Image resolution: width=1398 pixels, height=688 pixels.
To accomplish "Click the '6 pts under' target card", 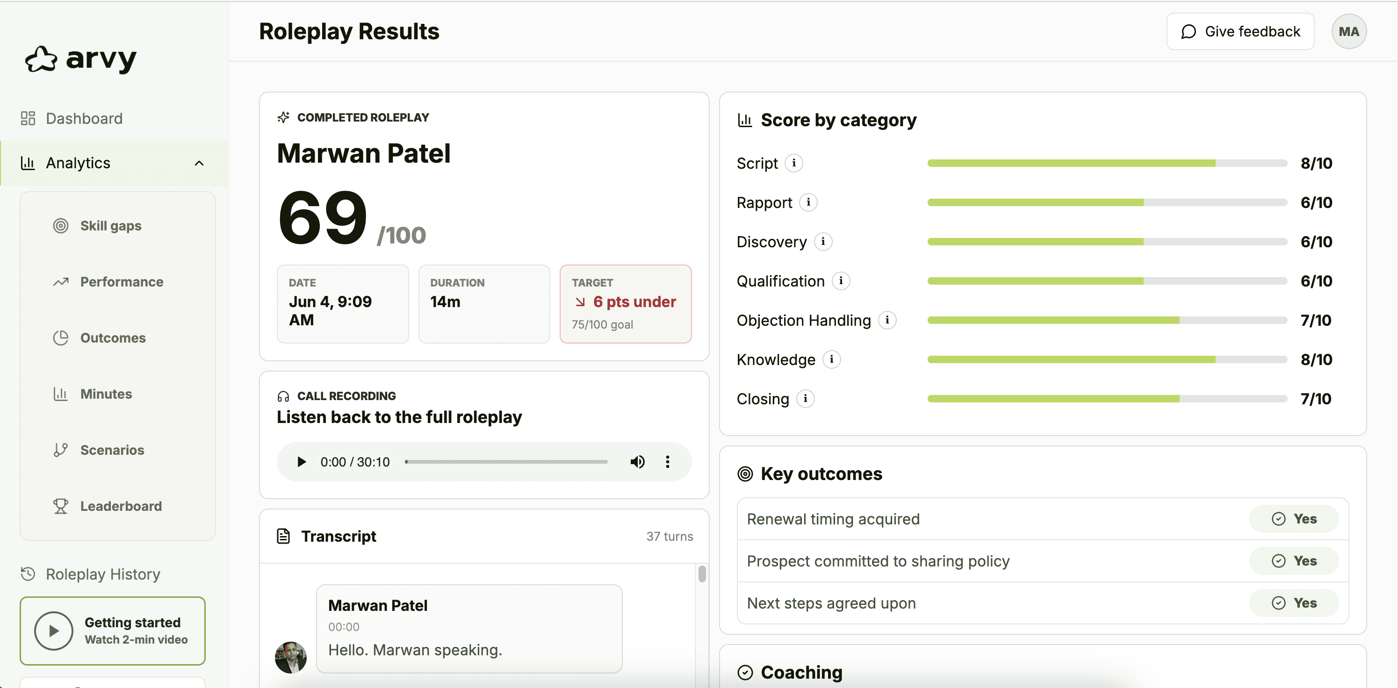I will click(x=626, y=304).
